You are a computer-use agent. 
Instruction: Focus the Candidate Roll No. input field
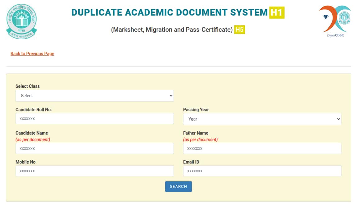(95, 119)
